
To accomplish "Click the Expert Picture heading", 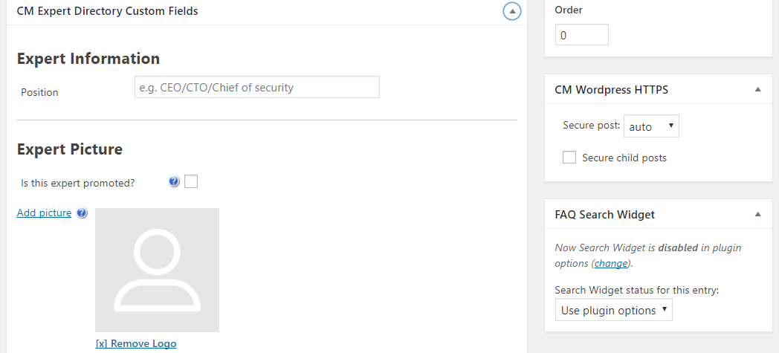I will (x=69, y=149).
